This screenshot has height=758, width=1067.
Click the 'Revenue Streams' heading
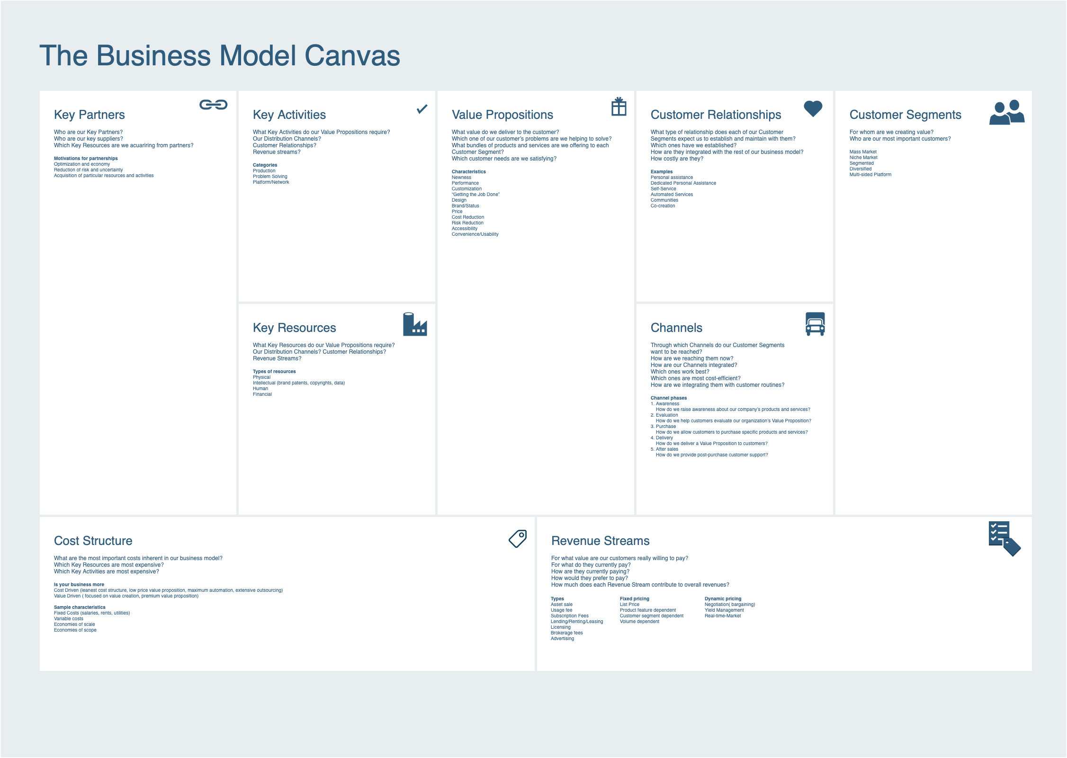click(x=601, y=541)
